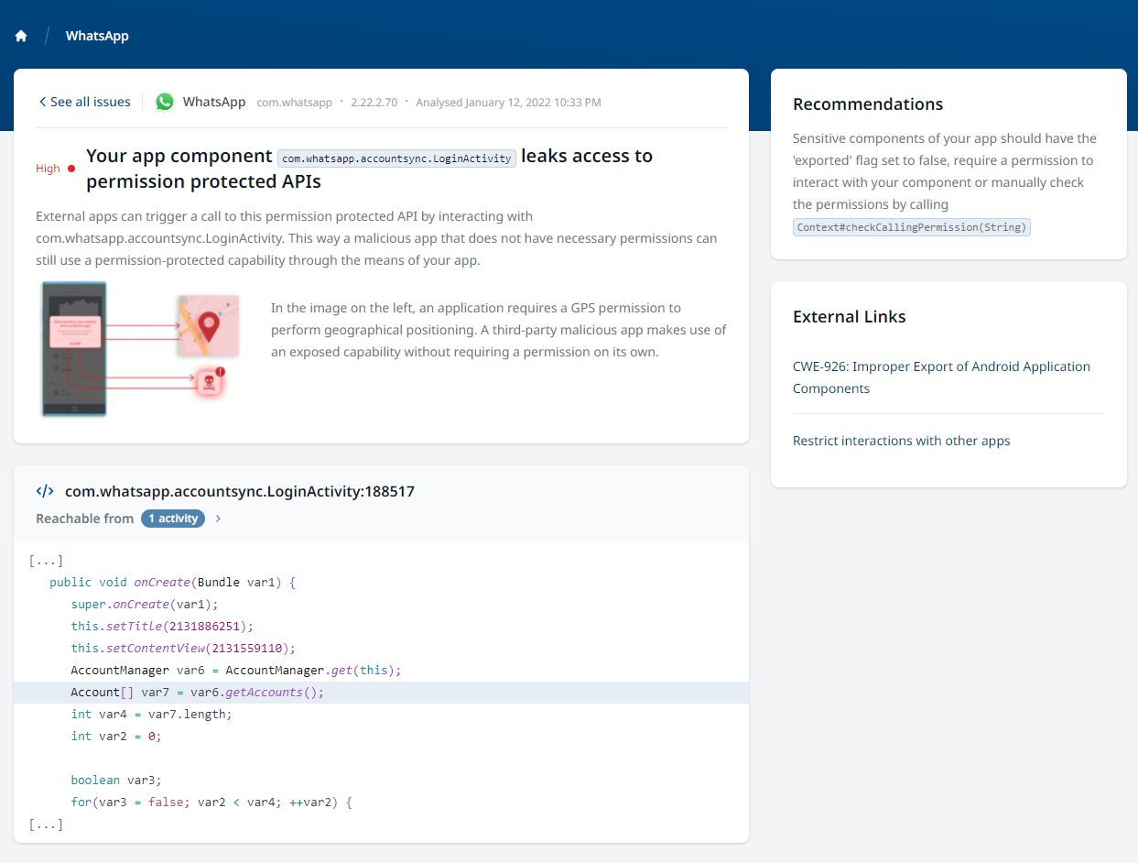
Task: Click the red High severity dot
Action: (x=71, y=169)
